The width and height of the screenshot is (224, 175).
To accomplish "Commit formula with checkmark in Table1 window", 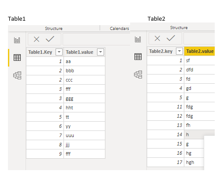I will pos(50,39).
